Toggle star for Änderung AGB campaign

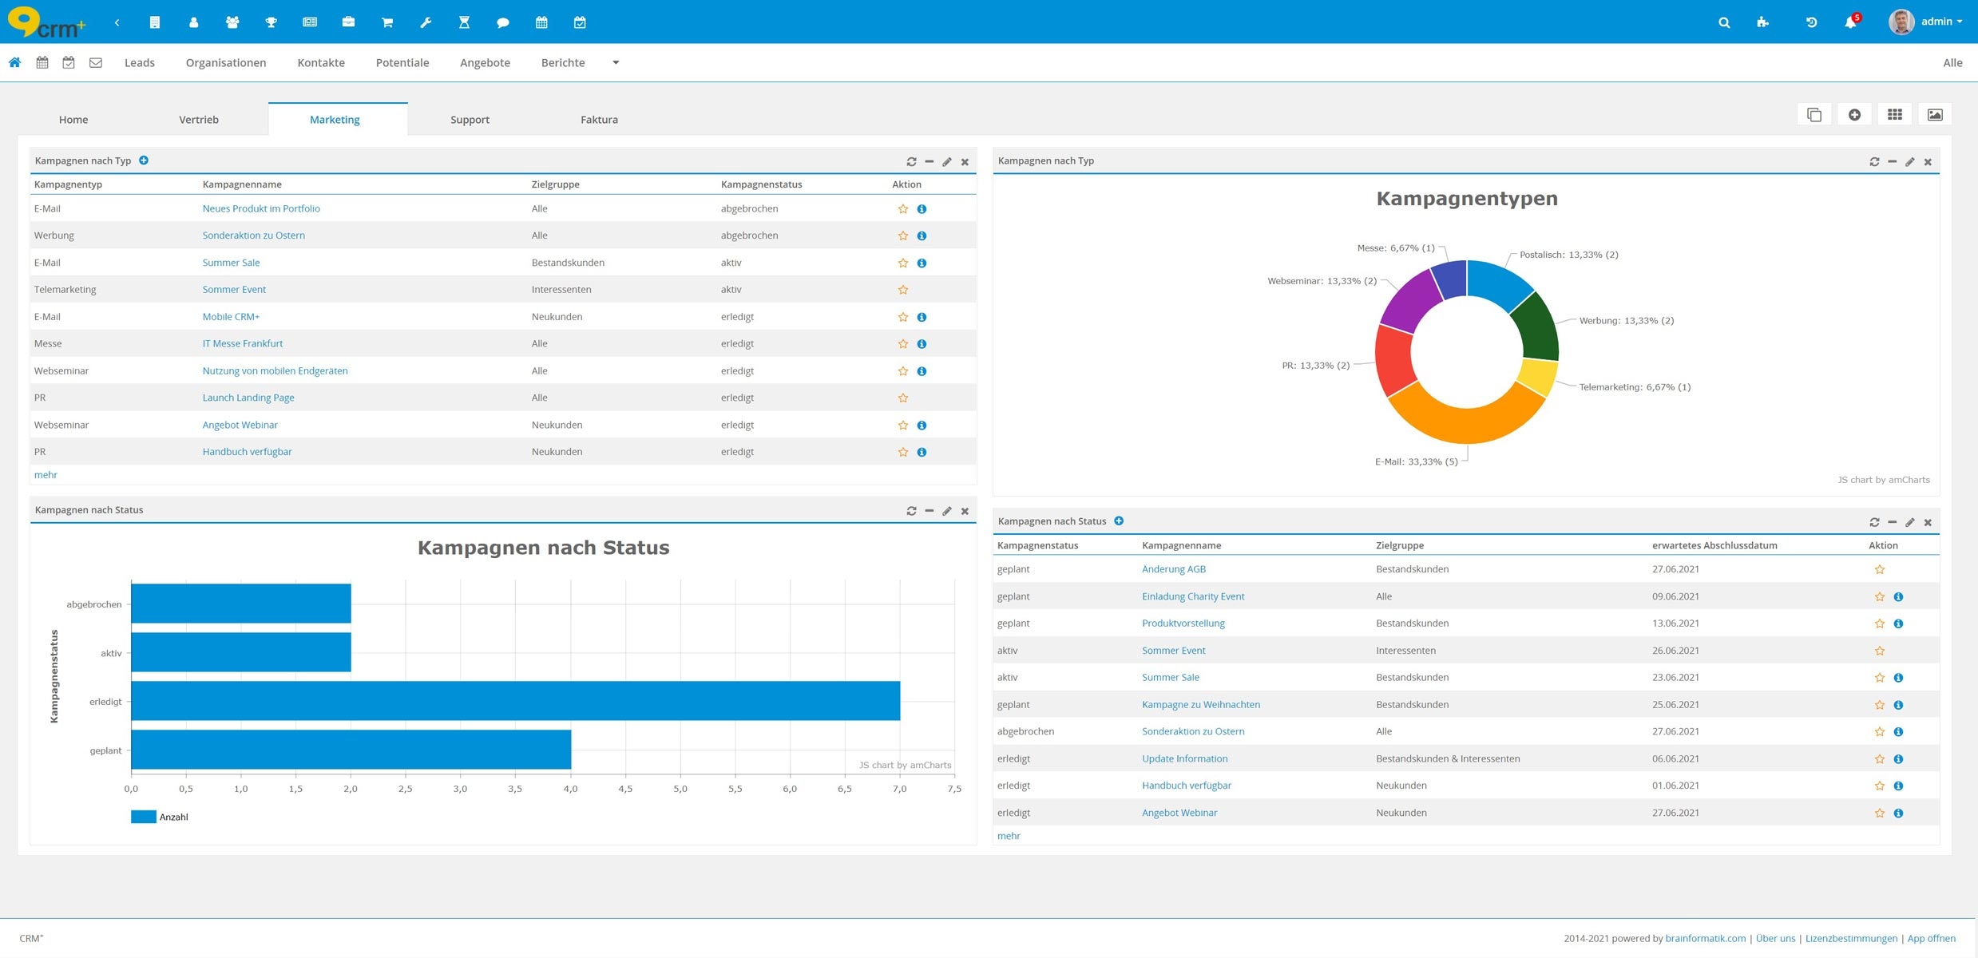point(1879,569)
